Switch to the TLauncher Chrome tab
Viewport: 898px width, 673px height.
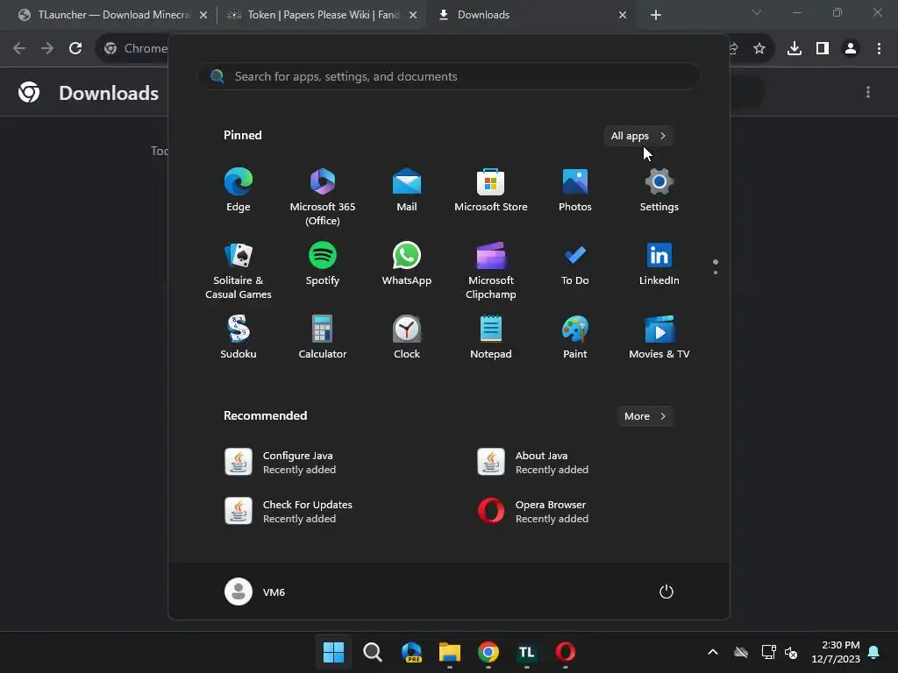112,15
